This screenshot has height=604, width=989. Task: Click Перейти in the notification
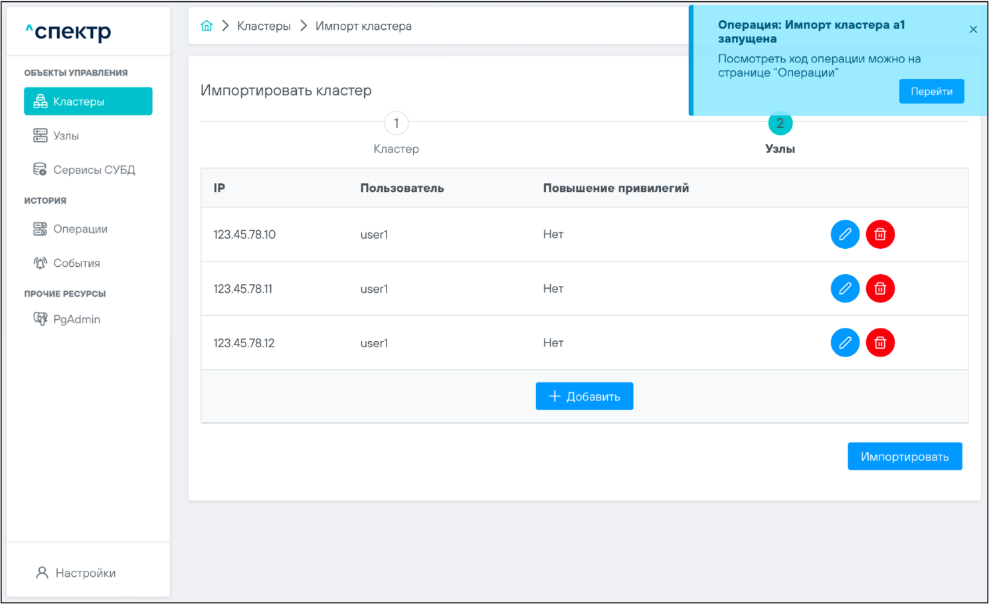click(931, 92)
